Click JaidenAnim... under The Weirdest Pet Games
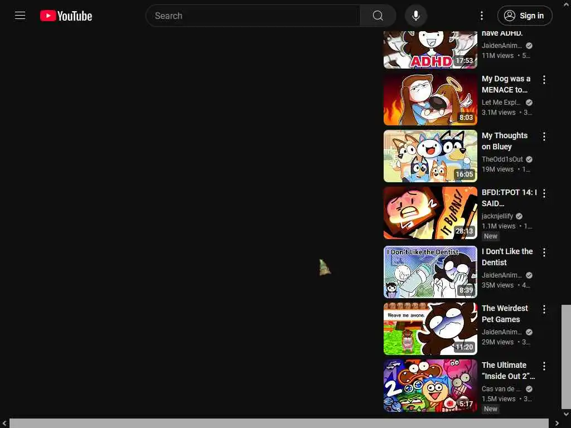Viewport: 571px width, 428px height. (501, 332)
